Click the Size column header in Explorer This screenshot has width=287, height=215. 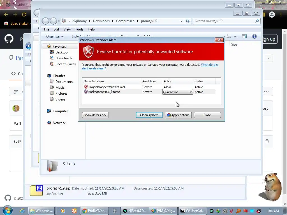[234, 45]
